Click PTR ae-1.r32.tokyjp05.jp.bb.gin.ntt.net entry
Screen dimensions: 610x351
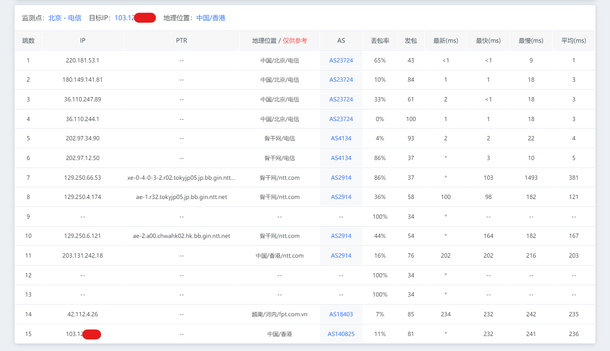[x=182, y=197]
